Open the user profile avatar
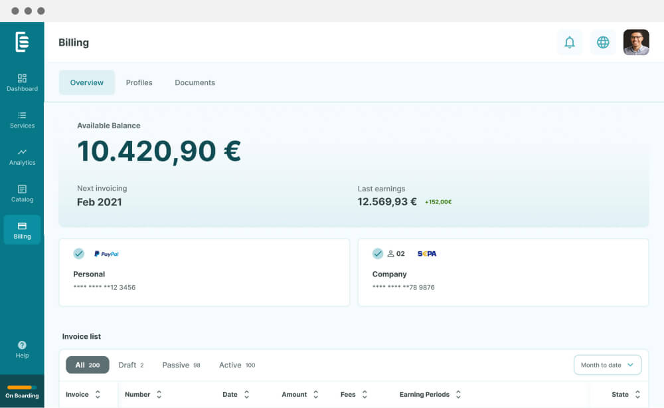 coord(636,43)
